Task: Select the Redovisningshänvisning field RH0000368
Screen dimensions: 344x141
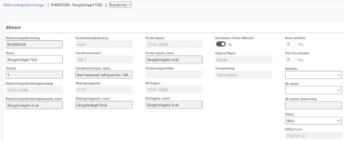Action: click(x=34, y=44)
